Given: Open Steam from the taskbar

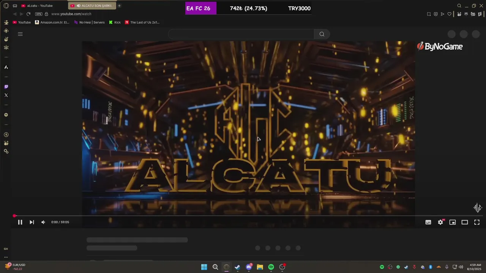Looking at the screenshot, I should [237, 267].
